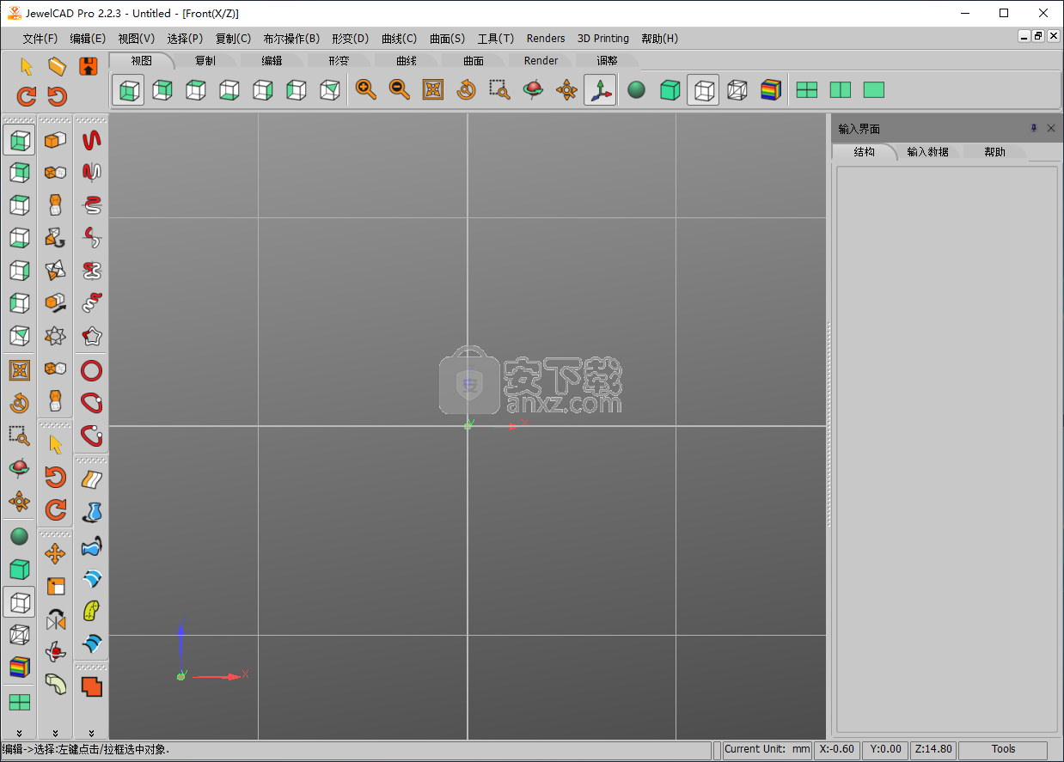Viewport: 1064px width, 762px height.
Task: Choose the orange square scale tool
Action: (56, 586)
